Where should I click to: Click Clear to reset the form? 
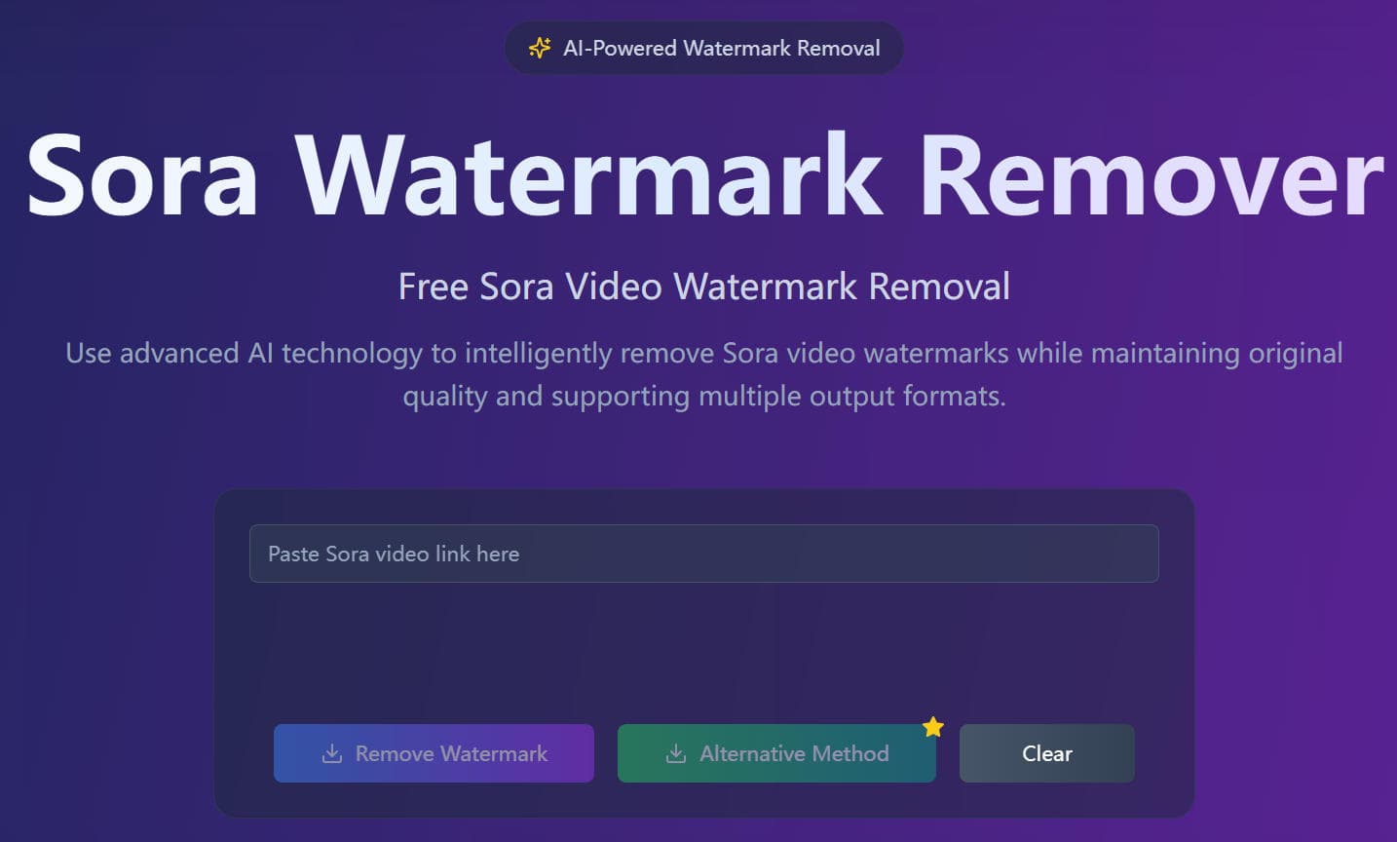1046,753
